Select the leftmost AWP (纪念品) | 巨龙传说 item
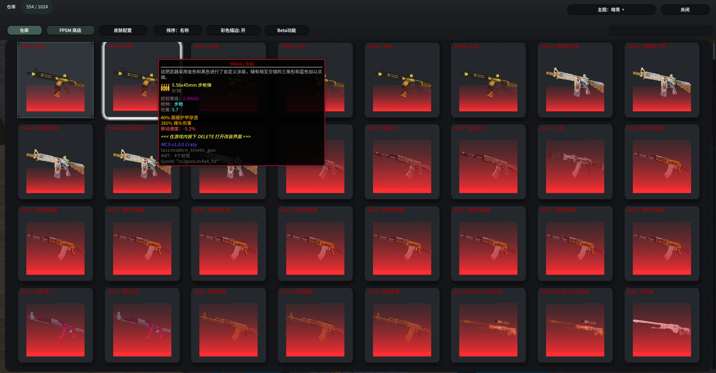The width and height of the screenshot is (716, 373). 488,325
